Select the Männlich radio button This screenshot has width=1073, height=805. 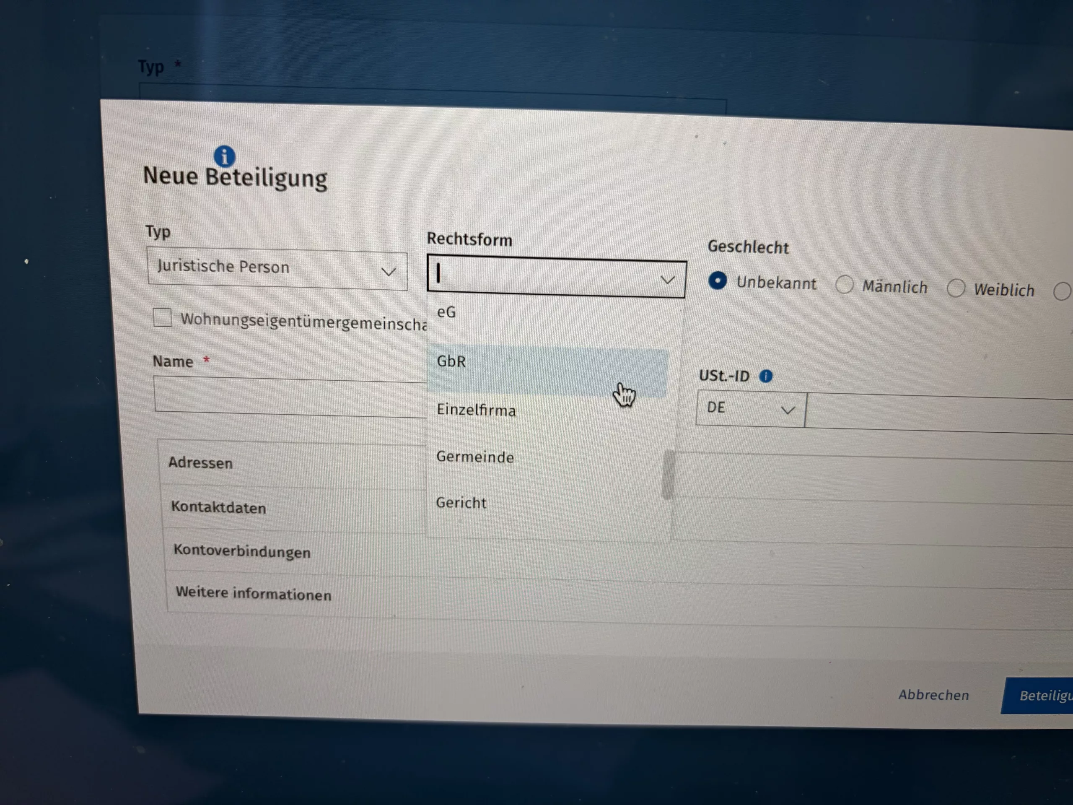[x=844, y=285]
